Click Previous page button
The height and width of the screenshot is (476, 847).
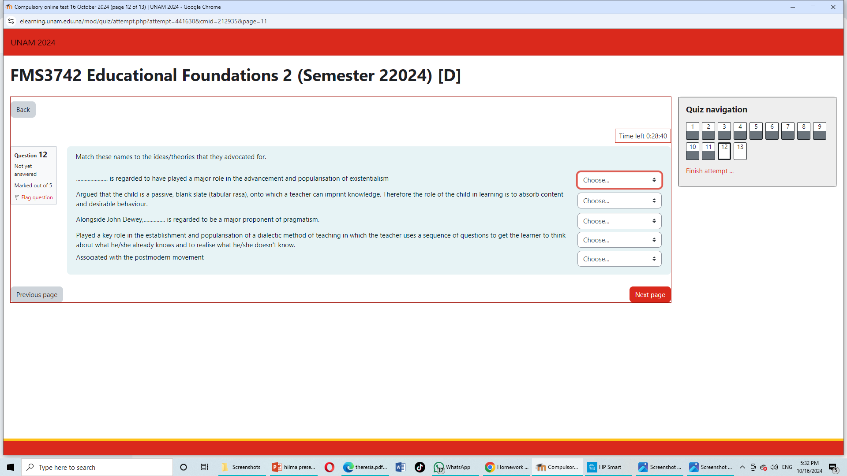coord(37,294)
